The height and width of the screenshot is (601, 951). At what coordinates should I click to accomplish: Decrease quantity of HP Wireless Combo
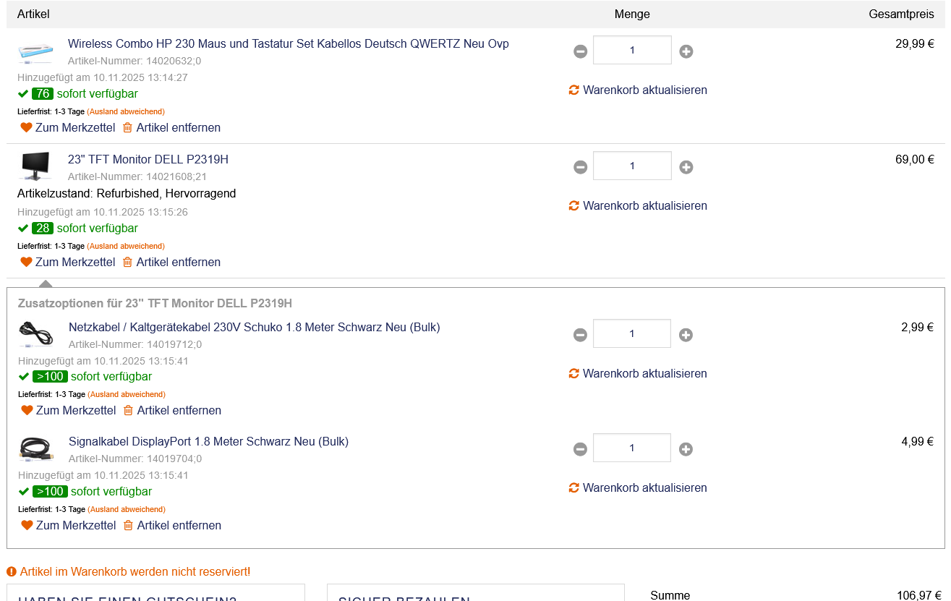point(580,51)
